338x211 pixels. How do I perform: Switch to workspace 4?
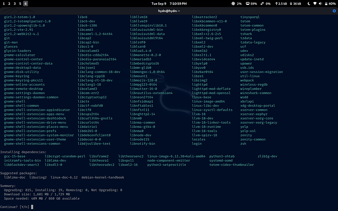pos(20,3)
